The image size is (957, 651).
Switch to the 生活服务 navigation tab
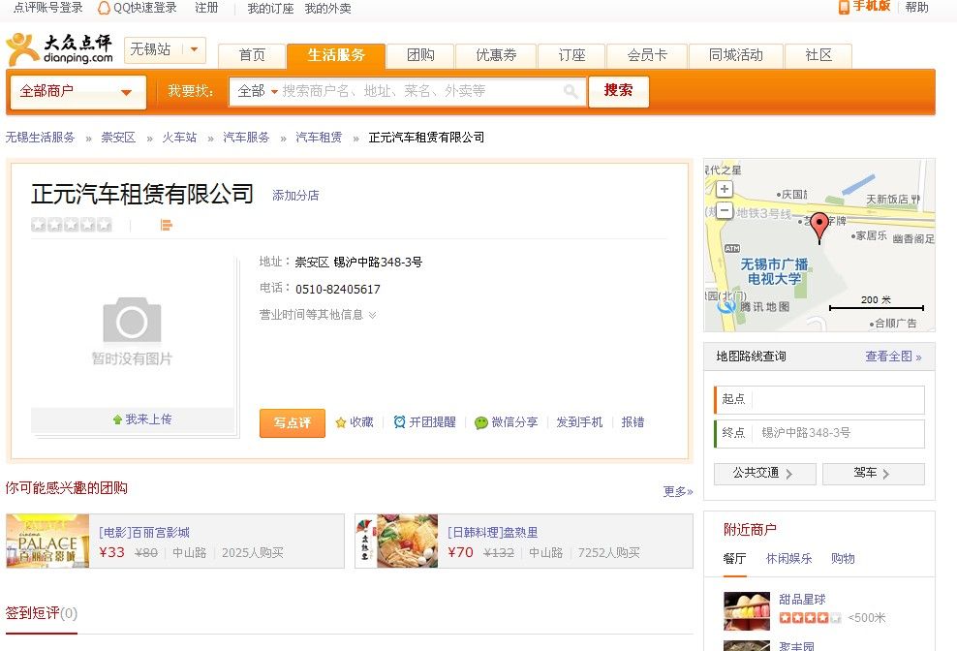[x=336, y=55]
